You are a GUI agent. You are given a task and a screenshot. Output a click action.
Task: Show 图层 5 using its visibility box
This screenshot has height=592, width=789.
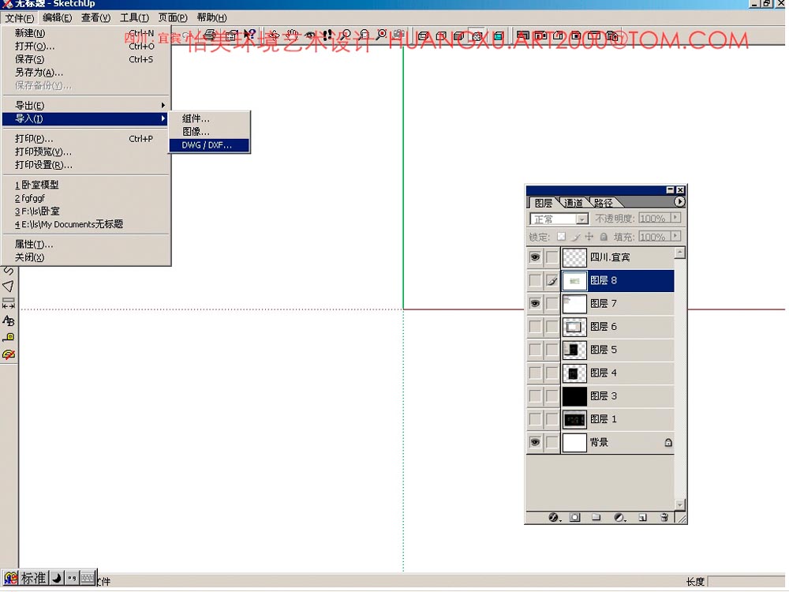coord(535,350)
